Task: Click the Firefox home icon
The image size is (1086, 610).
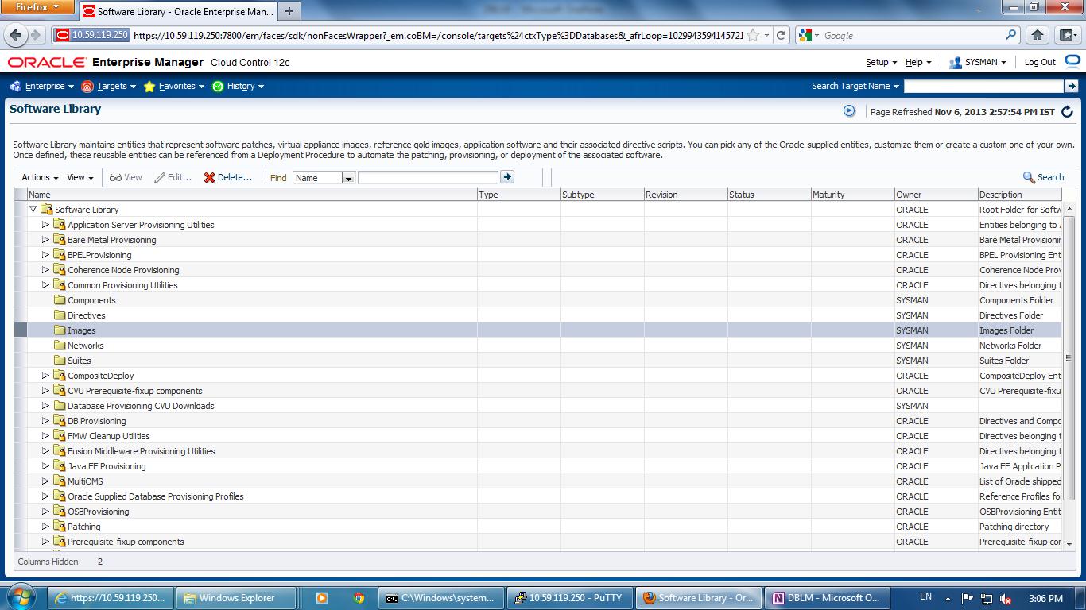Action: tap(1038, 35)
